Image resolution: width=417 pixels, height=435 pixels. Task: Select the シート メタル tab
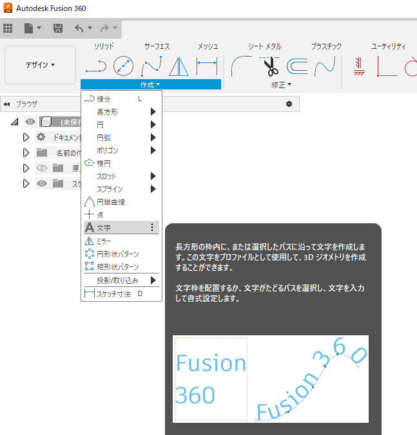tap(265, 46)
